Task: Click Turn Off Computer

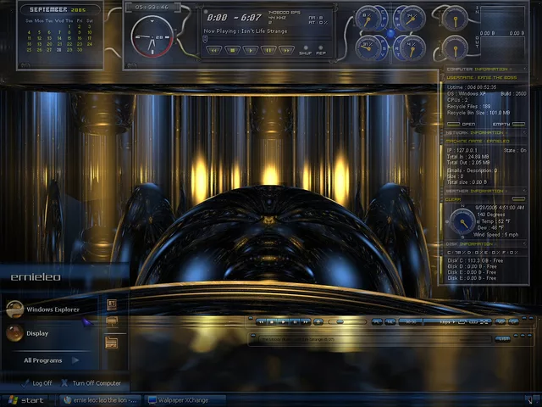Action: 95,383
